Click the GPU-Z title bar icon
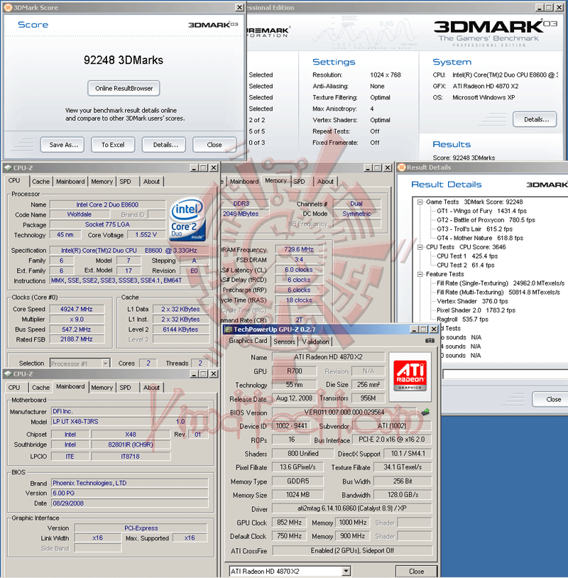 229,329
